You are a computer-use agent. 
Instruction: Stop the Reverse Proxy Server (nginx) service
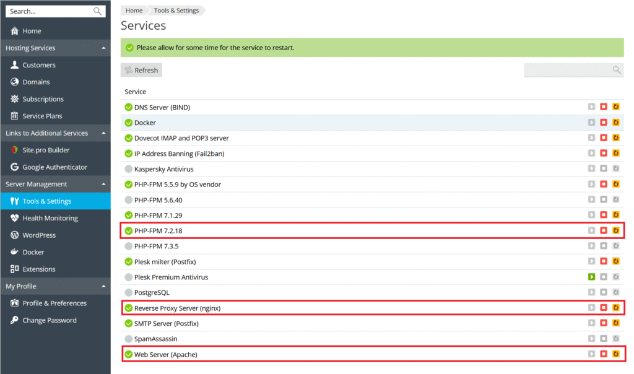604,308
